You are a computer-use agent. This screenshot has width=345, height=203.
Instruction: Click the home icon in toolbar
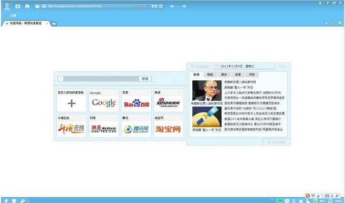27,6
